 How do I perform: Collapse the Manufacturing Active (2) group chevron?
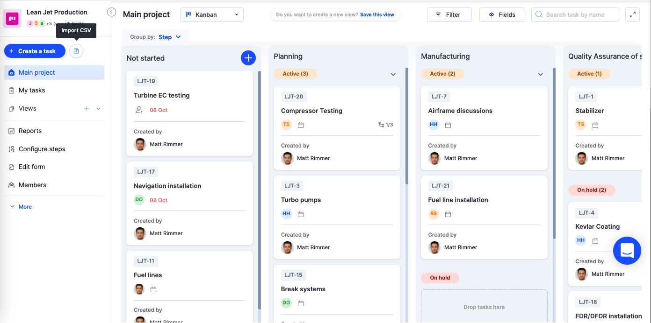coord(541,74)
